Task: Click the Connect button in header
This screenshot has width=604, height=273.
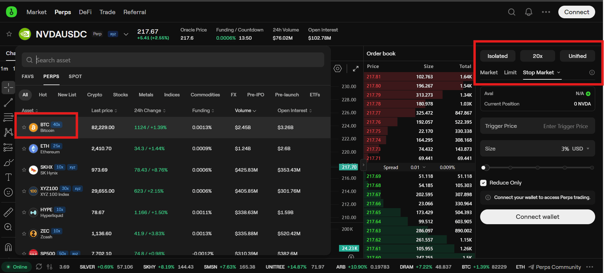Action: pos(577,12)
